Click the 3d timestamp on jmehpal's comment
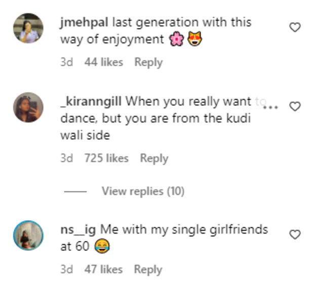 66,62
